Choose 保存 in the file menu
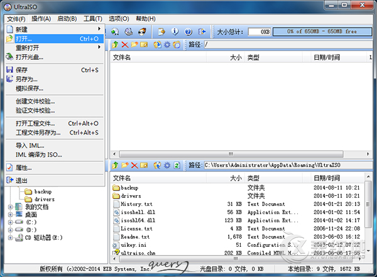 (55, 70)
